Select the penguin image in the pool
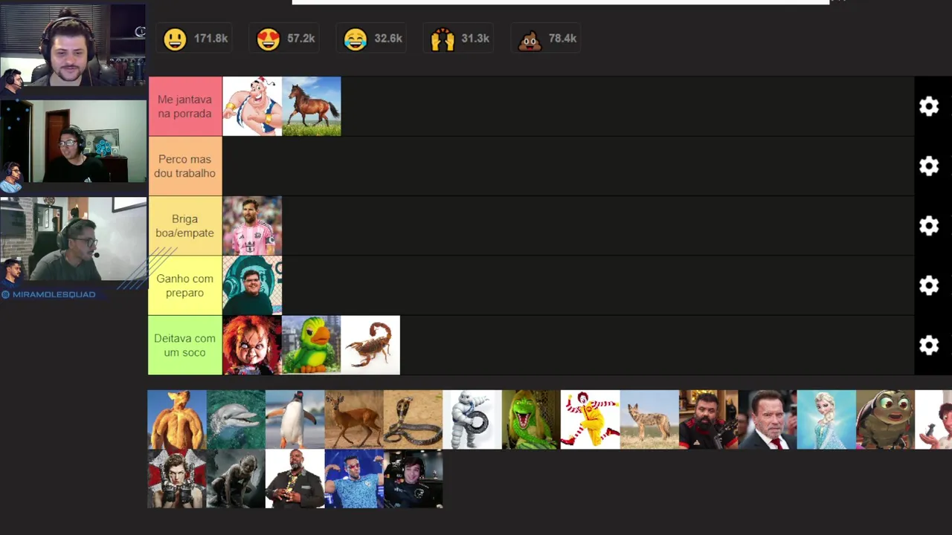 point(295,420)
